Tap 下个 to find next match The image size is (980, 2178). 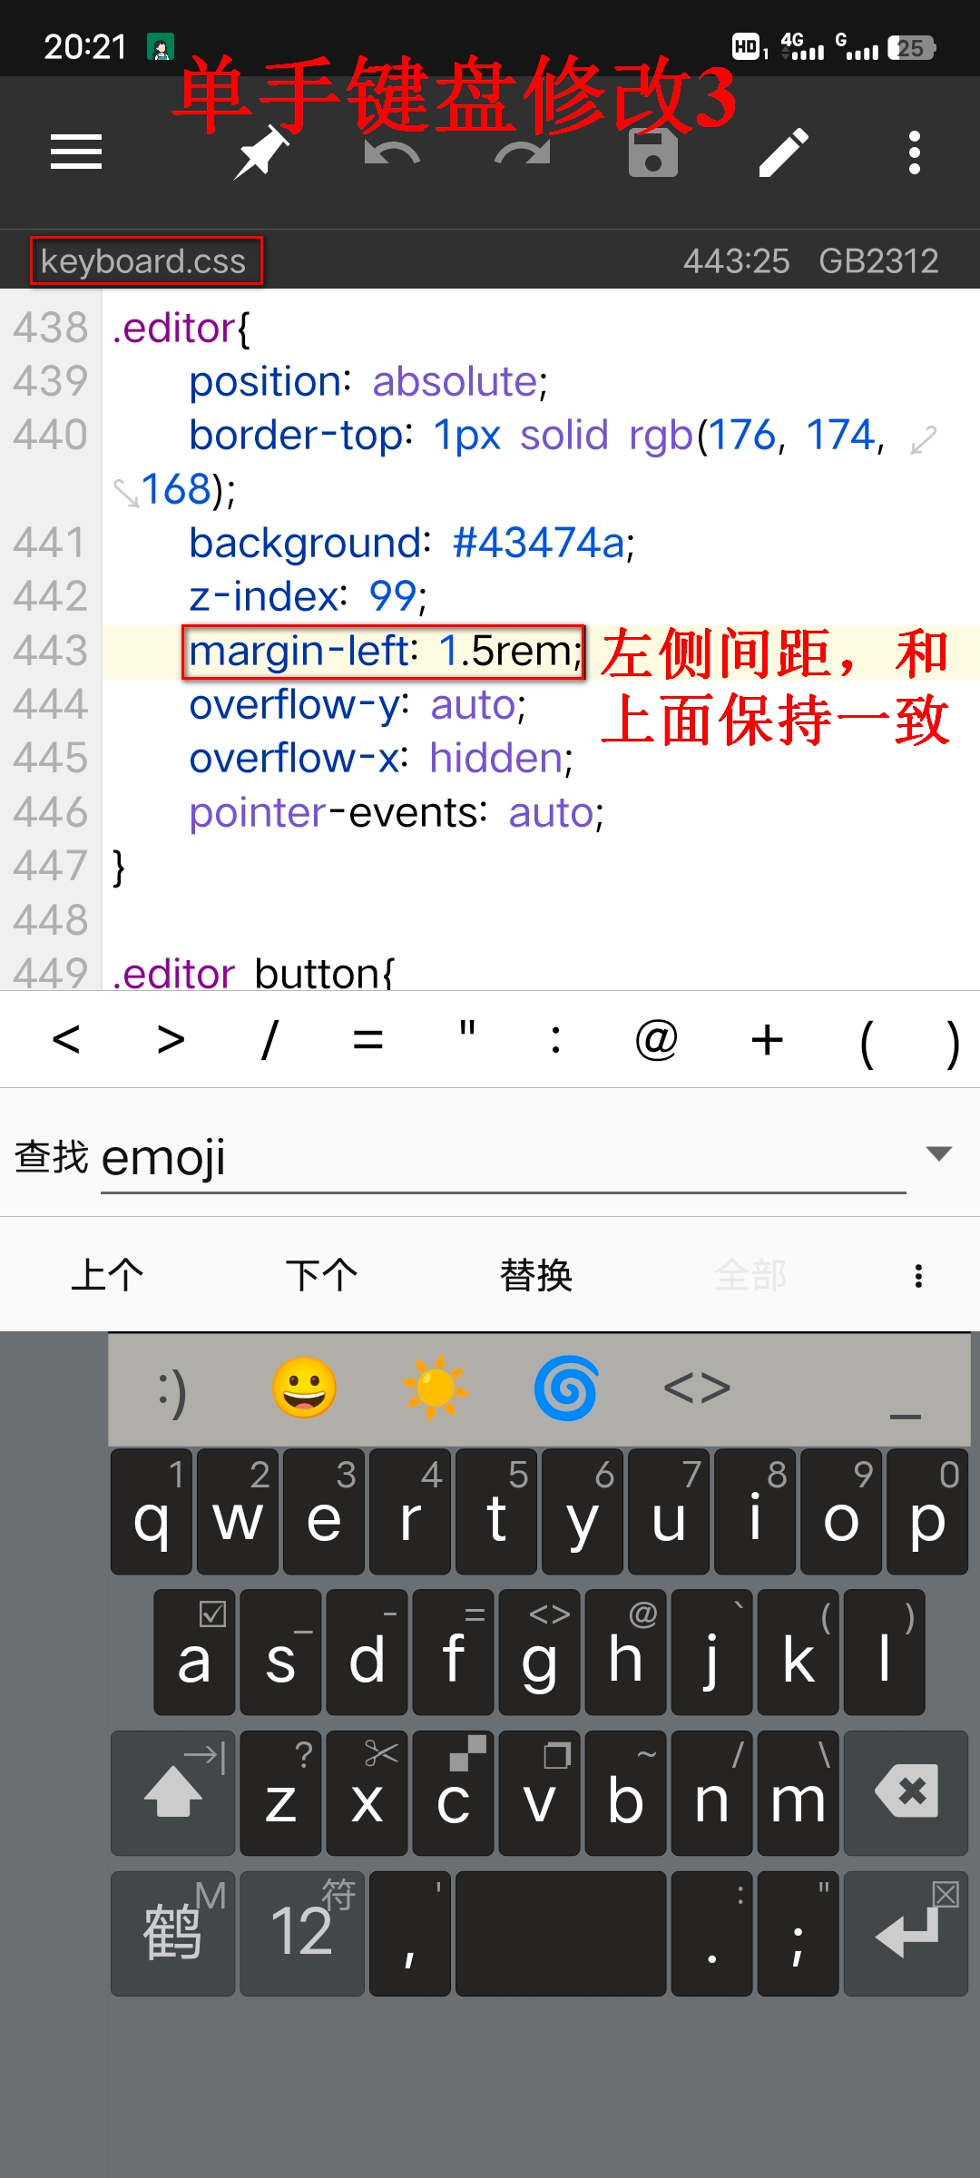[321, 1276]
